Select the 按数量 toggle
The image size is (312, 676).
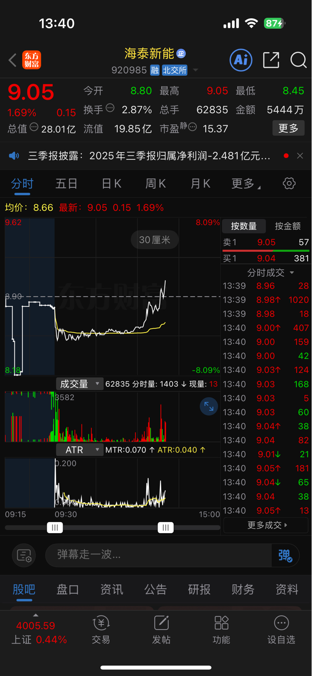coord(244,226)
